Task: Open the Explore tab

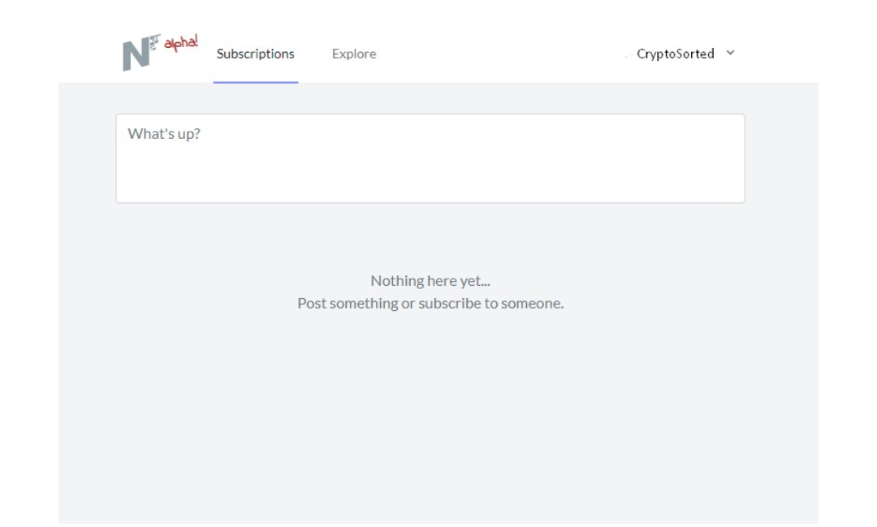Action: 353,54
